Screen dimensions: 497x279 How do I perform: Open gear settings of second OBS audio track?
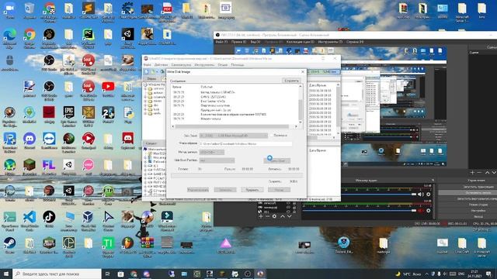(428, 210)
